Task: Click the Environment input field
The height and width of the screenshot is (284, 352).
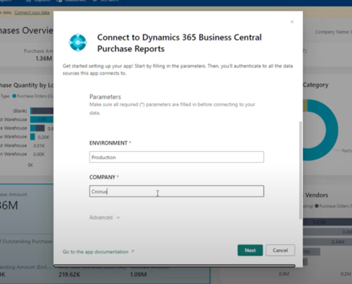Action: tap(177, 157)
